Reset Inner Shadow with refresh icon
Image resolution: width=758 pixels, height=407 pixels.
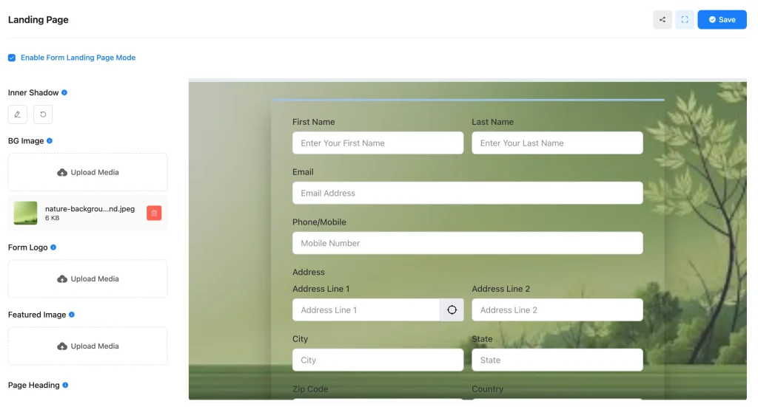click(x=43, y=114)
